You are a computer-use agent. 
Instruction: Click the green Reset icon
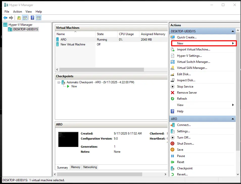coord(173,162)
